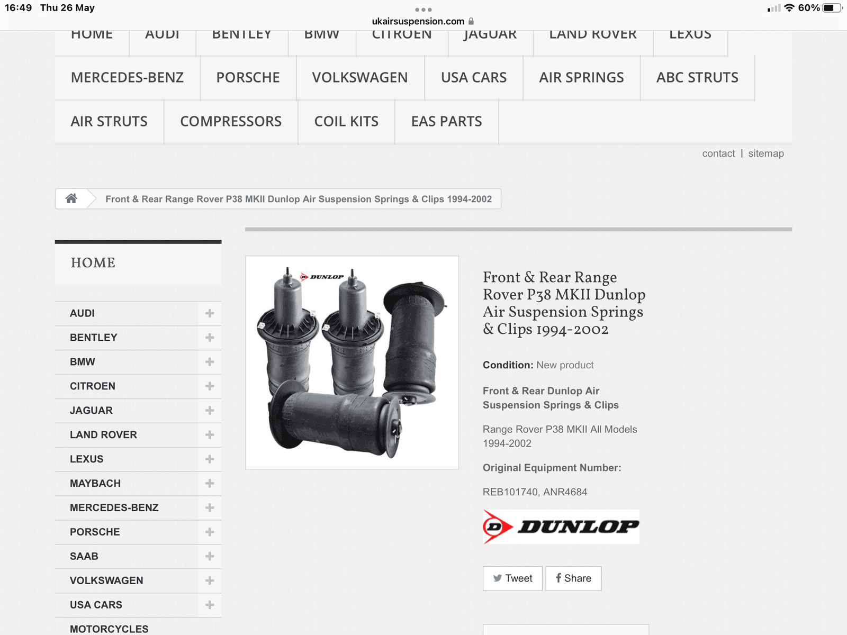Expand the BMW sidebar plus toggle

tap(210, 362)
